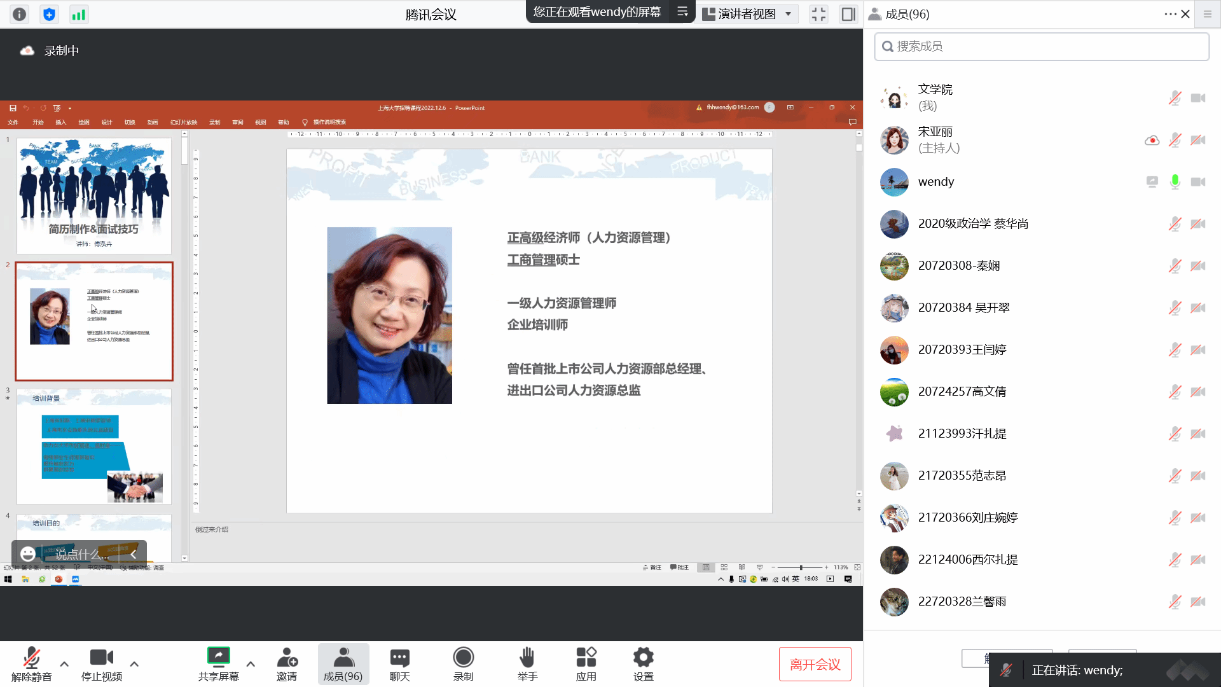Screen dimensions: 1221x687
Task: Open the Invite (邀请) icon
Action: coord(287,663)
